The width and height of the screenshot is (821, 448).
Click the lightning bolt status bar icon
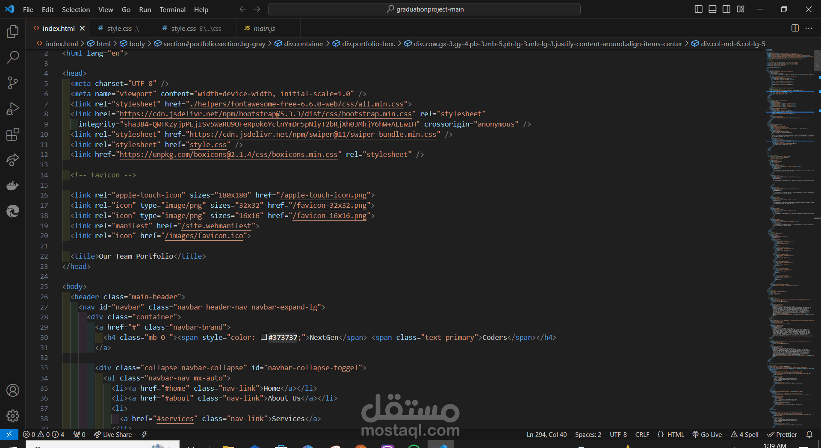tap(145, 434)
